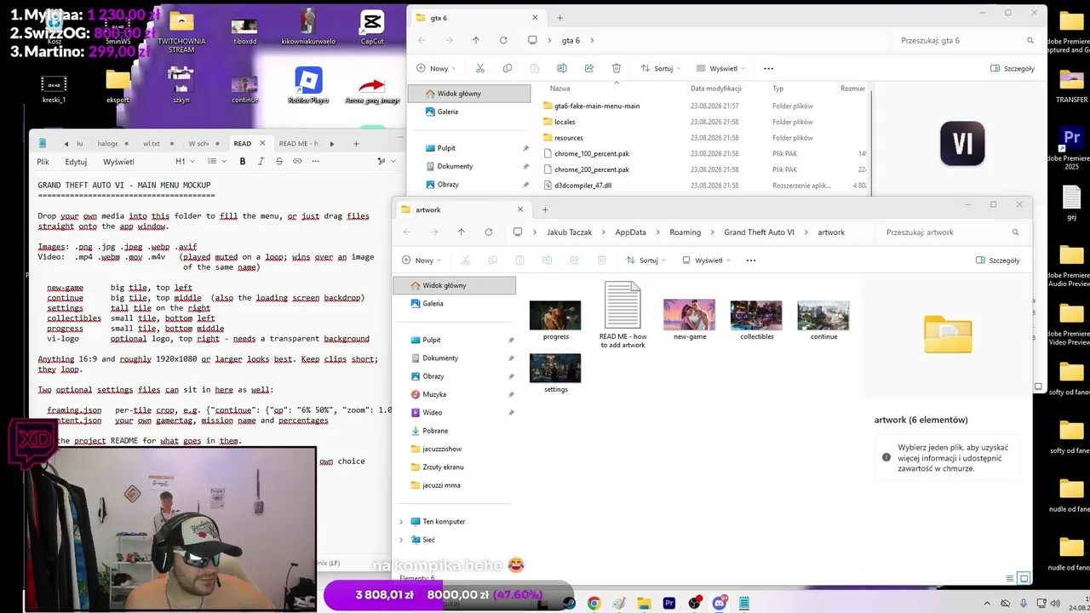Share the item from gta 6 window toolbar
This screenshot has height=613, width=1090.
[588, 68]
